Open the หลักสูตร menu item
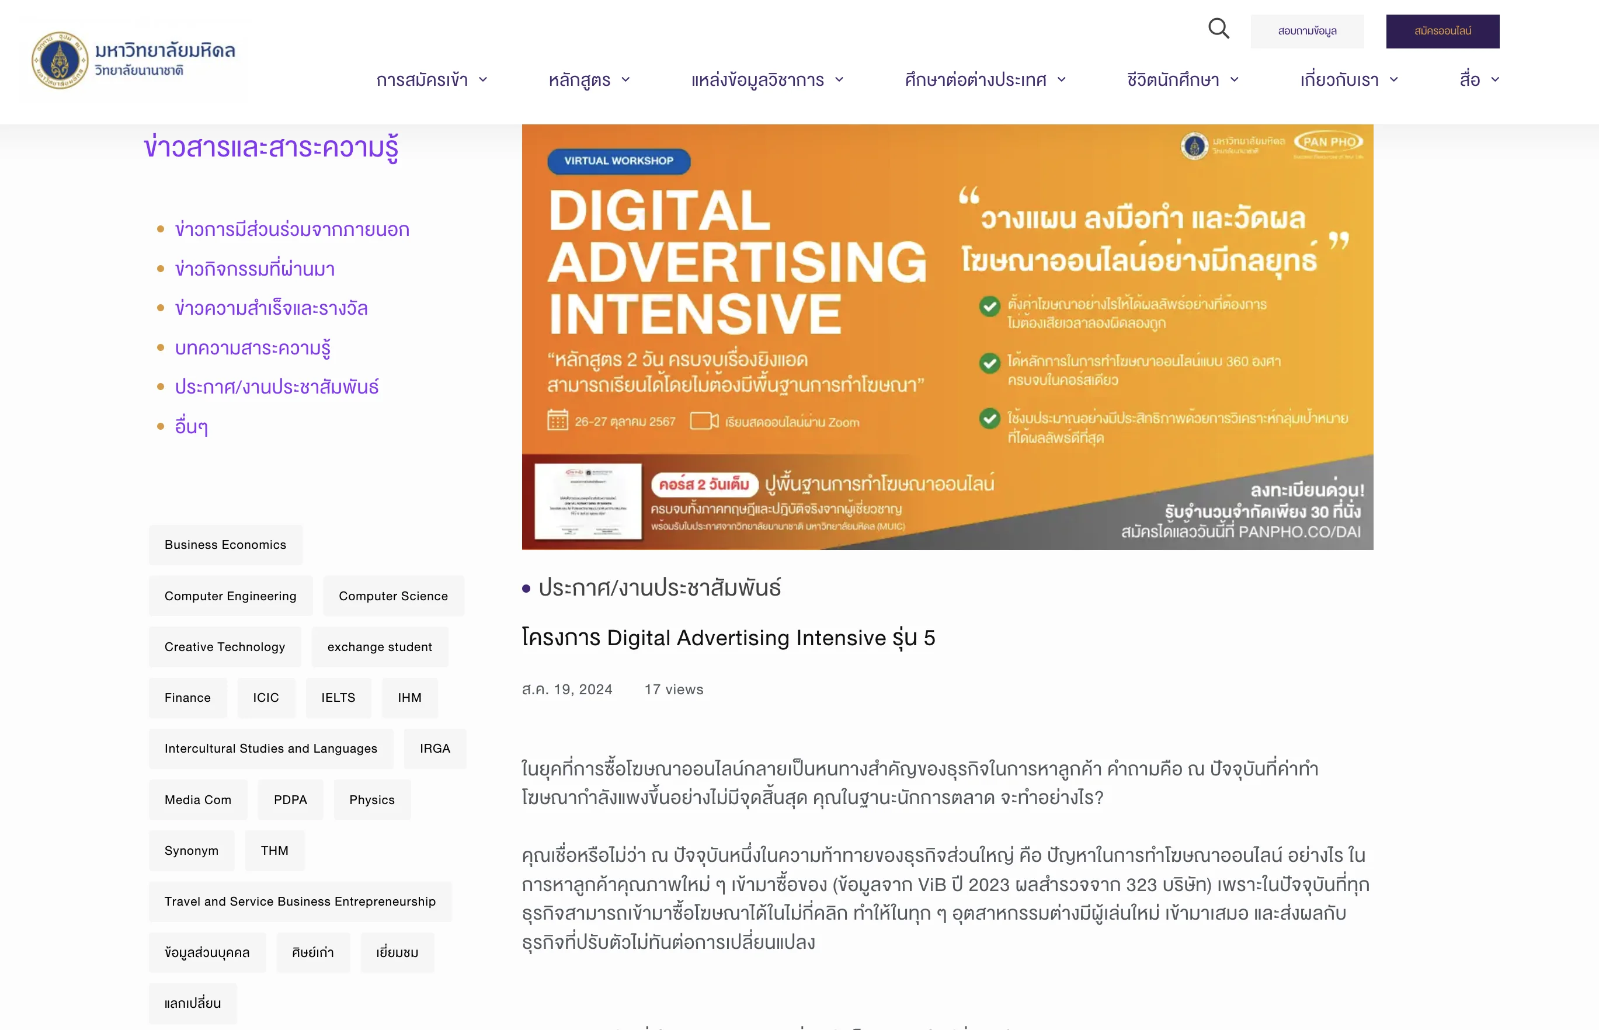1599x1030 pixels. tap(579, 79)
